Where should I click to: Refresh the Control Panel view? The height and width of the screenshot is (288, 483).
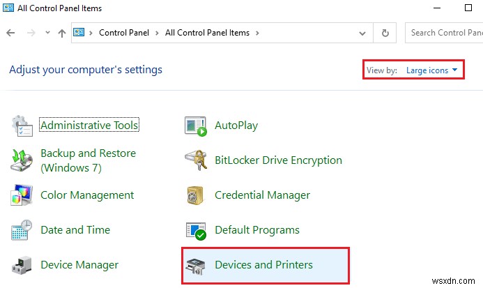tap(385, 33)
